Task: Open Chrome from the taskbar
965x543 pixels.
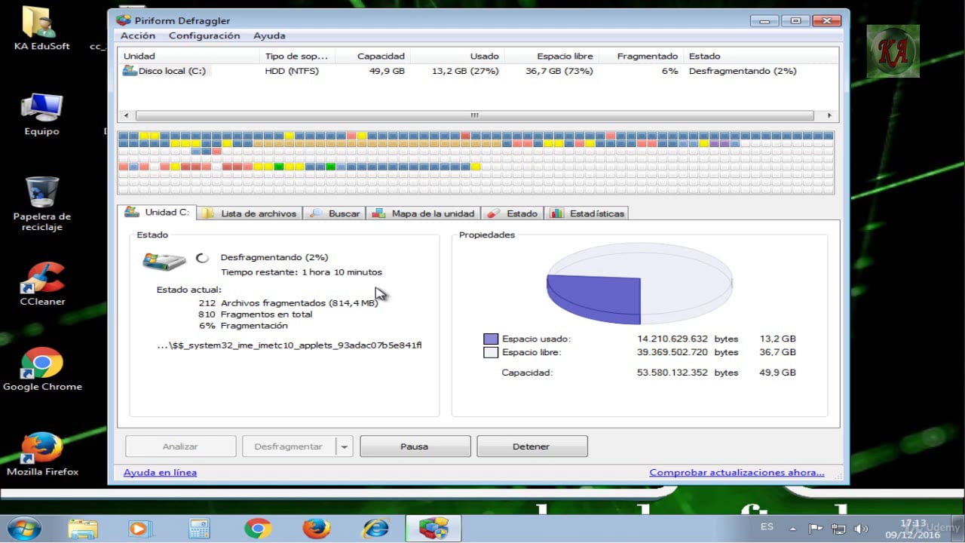Action: coord(258,528)
